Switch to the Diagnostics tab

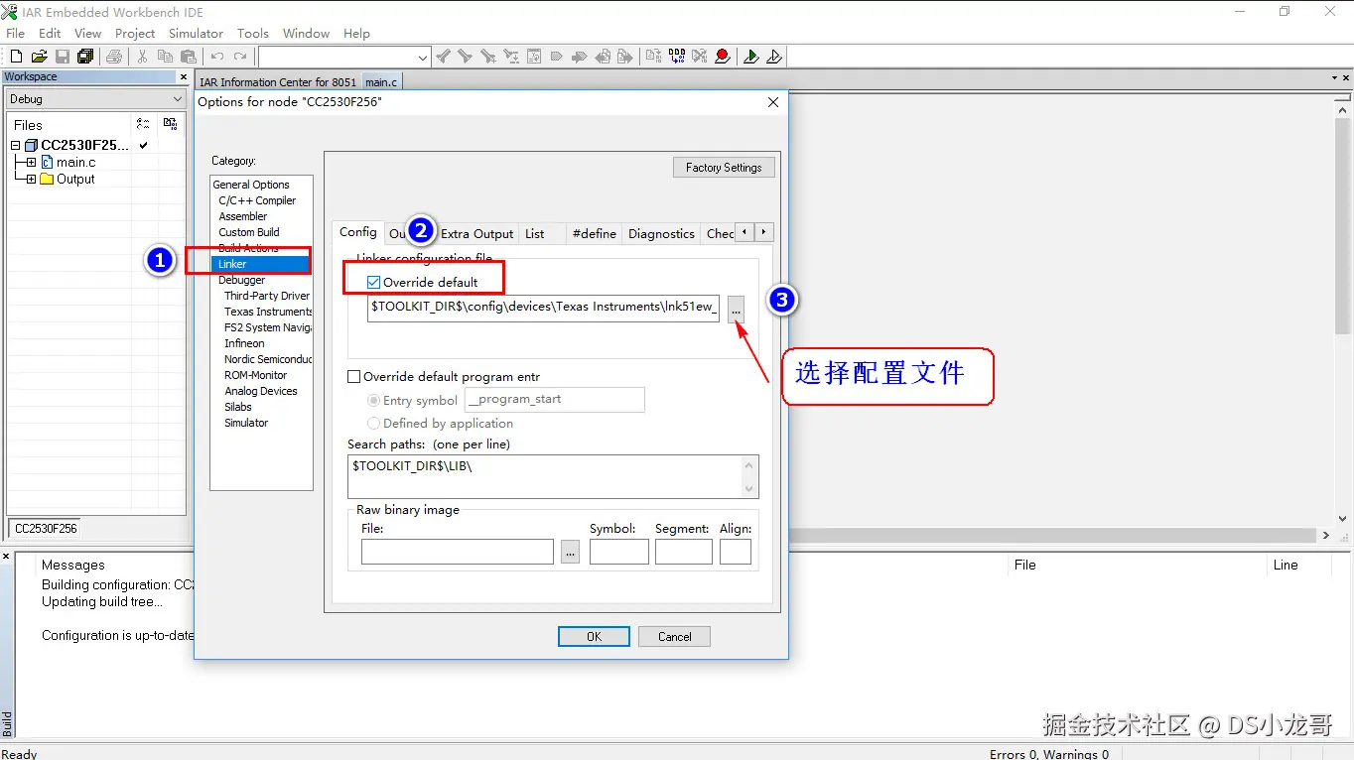tap(661, 234)
